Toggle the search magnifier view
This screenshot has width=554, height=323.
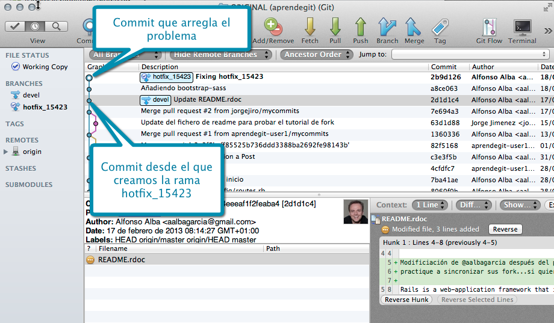coord(56,26)
